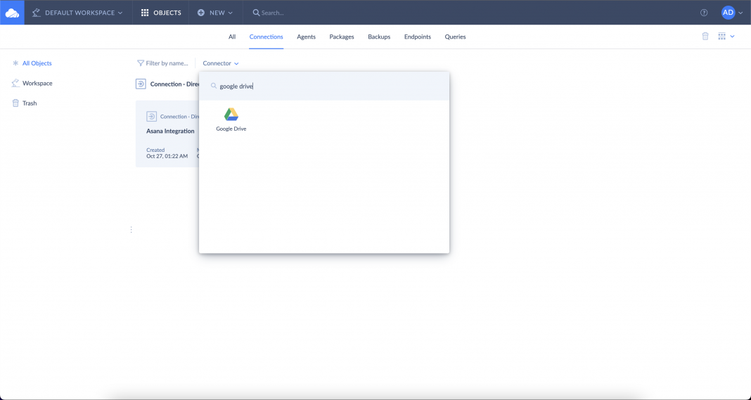
Task: Open Trash in the sidebar
Action: click(29, 103)
